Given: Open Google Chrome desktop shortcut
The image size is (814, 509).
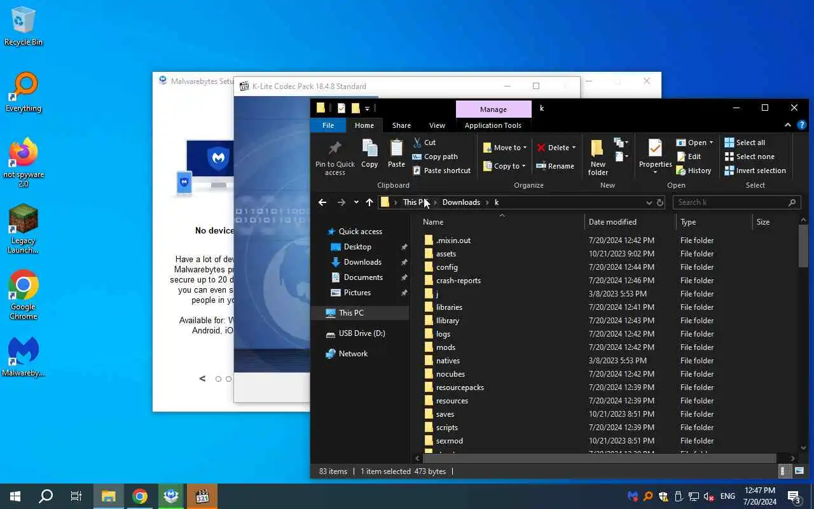Looking at the screenshot, I should [x=23, y=295].
